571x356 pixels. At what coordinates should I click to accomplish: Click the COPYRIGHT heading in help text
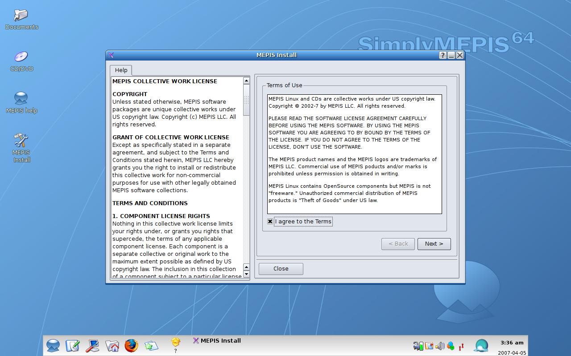(130, 94)
